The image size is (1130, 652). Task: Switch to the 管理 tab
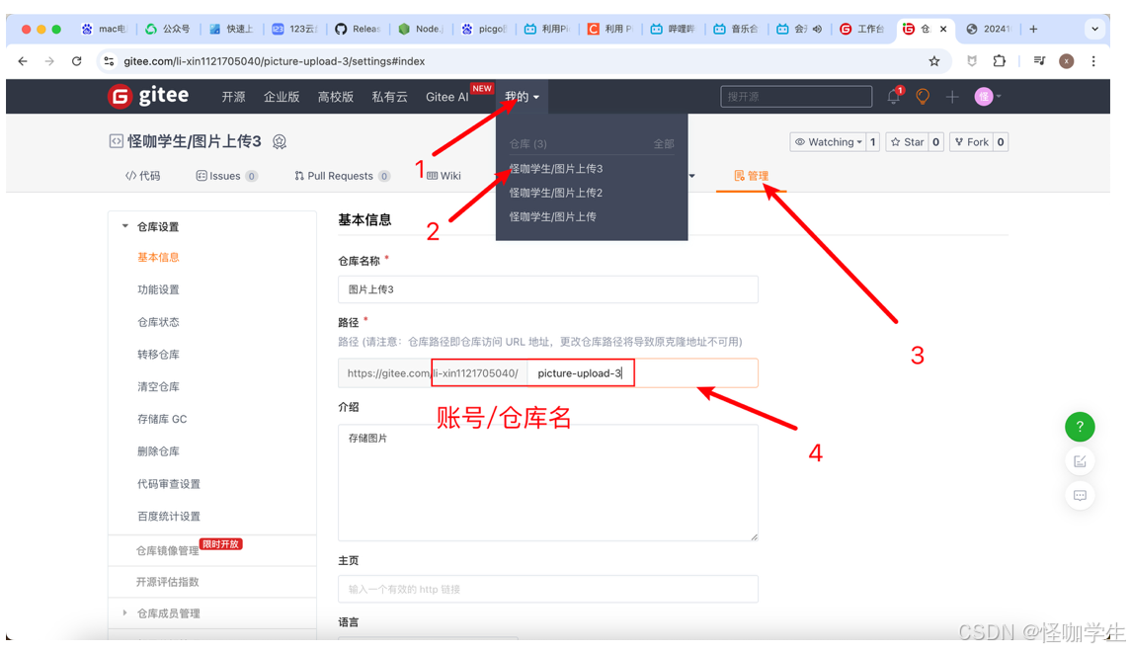(x=751, y=176)
